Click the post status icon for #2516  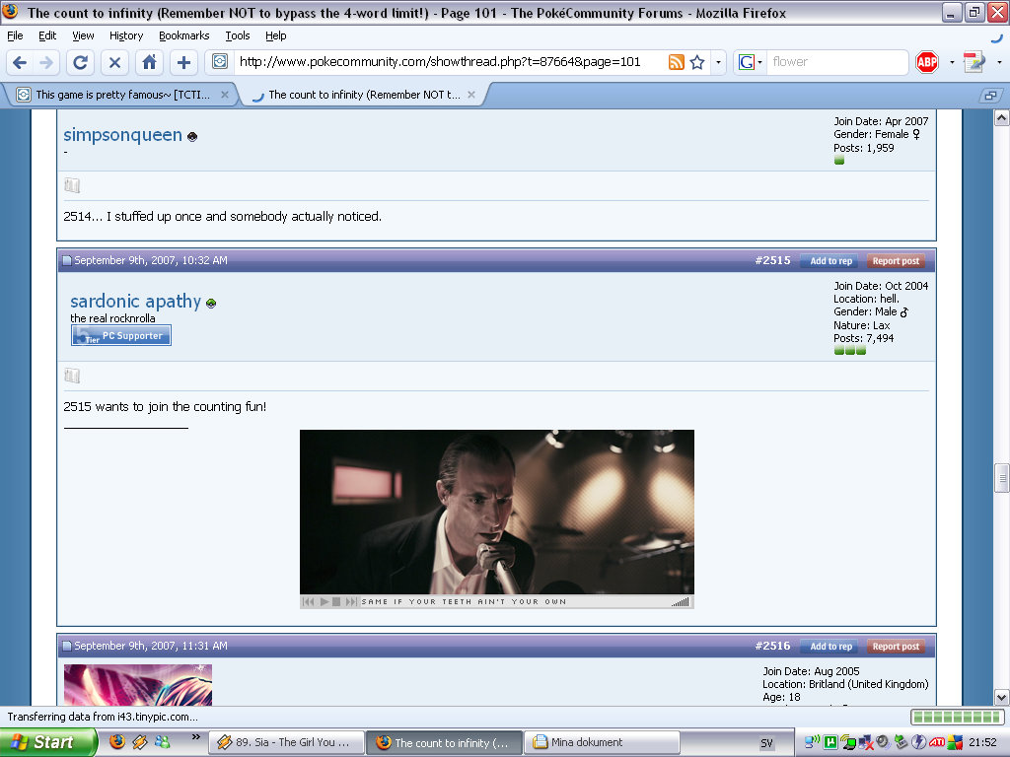pos(66,647)
